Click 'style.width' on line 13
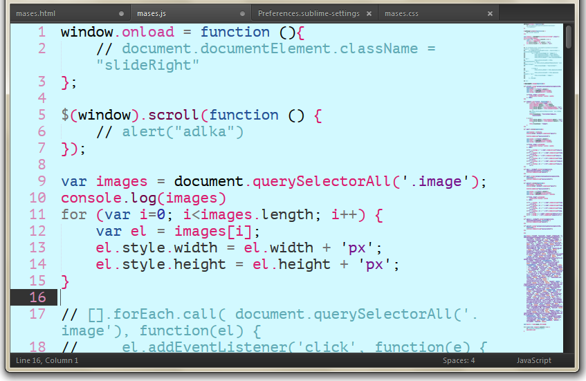586x381 pixels. [x=170, y=248]
